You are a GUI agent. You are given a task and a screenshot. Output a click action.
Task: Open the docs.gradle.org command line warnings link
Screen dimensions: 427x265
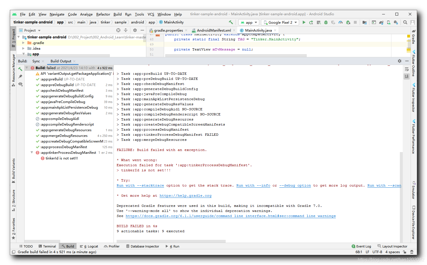click(x=230, y=216)
